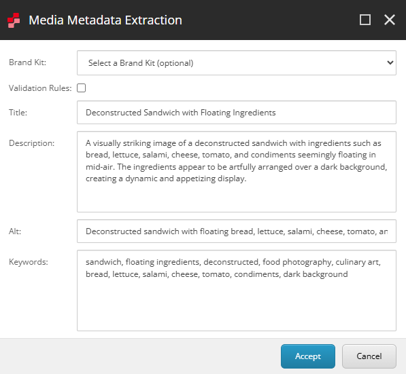Focus the Description text area
The image size is (406, 374).
(x=237, y=172)
